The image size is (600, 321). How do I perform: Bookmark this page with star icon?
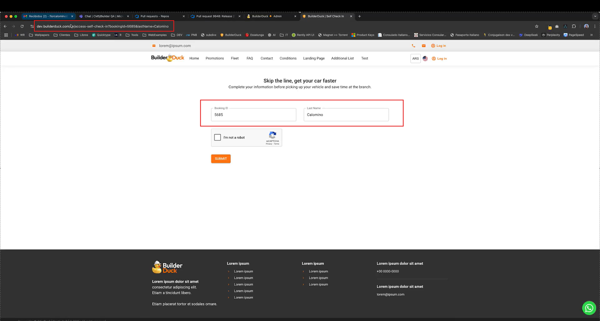[x=536, y=27]
